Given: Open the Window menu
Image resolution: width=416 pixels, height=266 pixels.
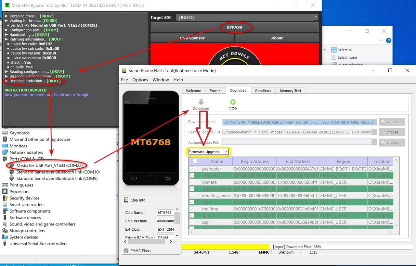Looking at the screenshot, I should click(x=161, y=80).
